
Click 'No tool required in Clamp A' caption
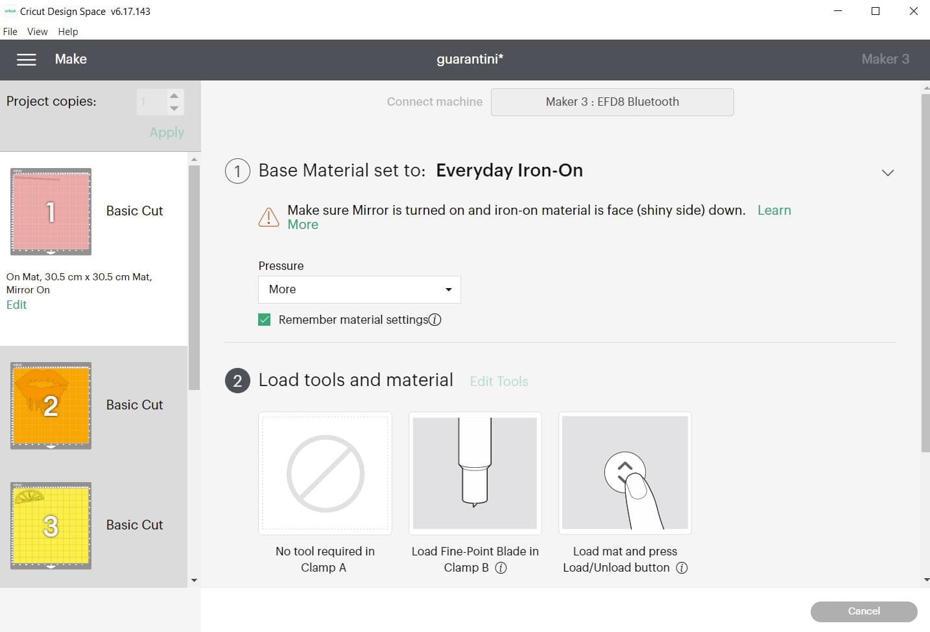tap(325, 559)
